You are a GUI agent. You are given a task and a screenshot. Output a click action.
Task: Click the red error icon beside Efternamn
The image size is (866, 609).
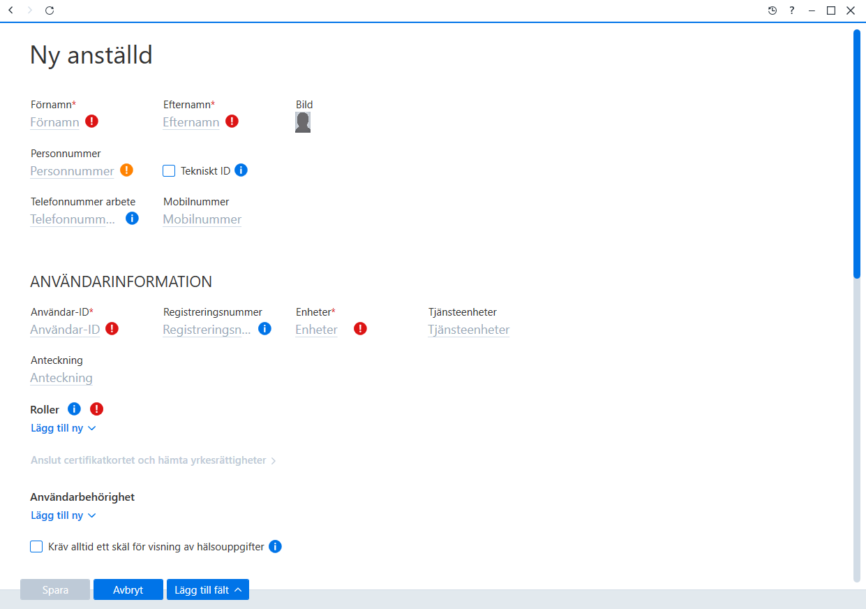[x=232, y=122]
